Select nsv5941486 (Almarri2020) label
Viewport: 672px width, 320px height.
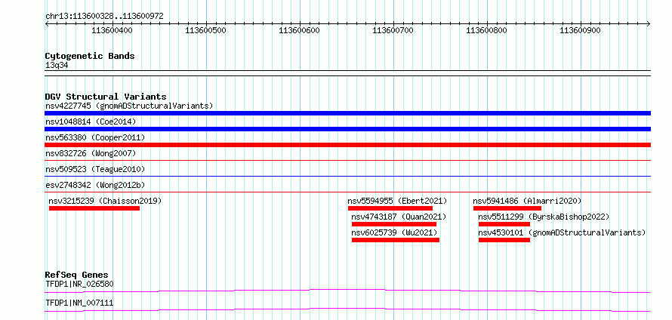[x=527, y=201]
